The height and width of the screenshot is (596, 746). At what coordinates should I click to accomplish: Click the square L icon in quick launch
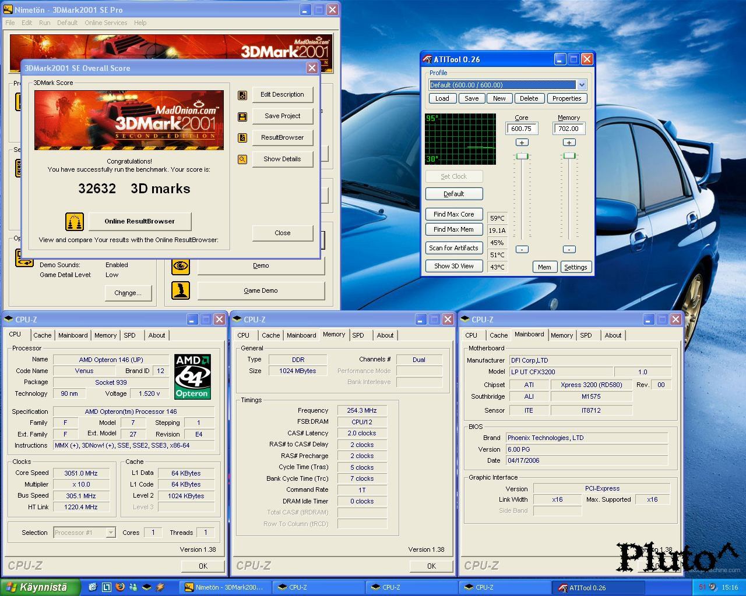[x=107, y=587]
